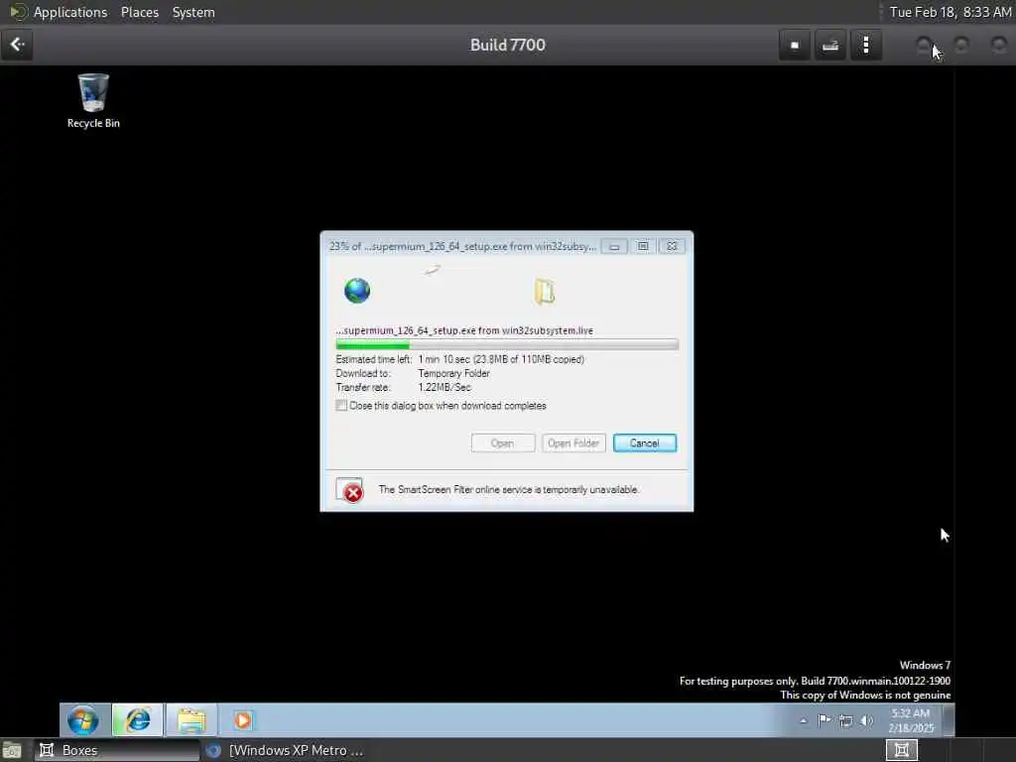This screenshot has width=1016, height=762.
Task: Click the SmartScreen error shield icon
Action: pyautogui.click(x=350, y=490)
